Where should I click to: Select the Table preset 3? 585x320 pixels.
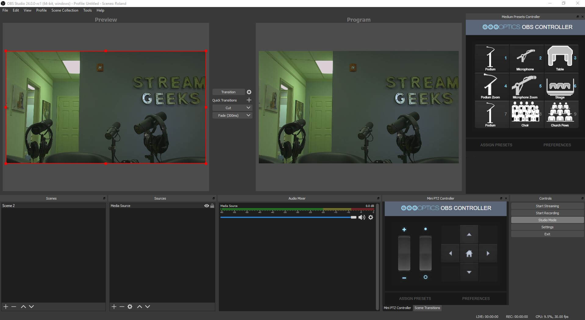[x=561, y=58]
